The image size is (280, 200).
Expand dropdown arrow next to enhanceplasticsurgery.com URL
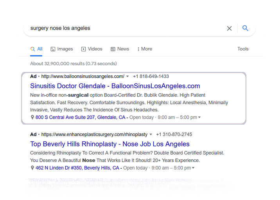point(151,135)
